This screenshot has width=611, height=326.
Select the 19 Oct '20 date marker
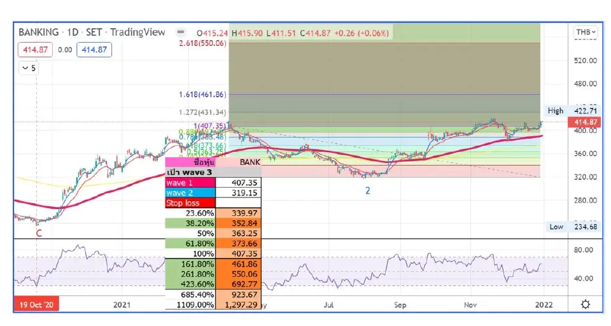point(36,304)
